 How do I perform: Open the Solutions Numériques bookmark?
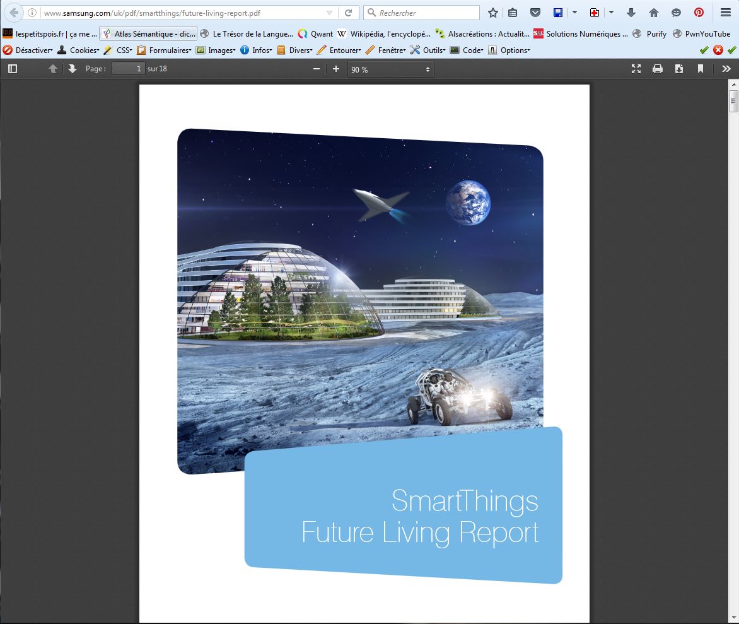[x=581, y=34]
